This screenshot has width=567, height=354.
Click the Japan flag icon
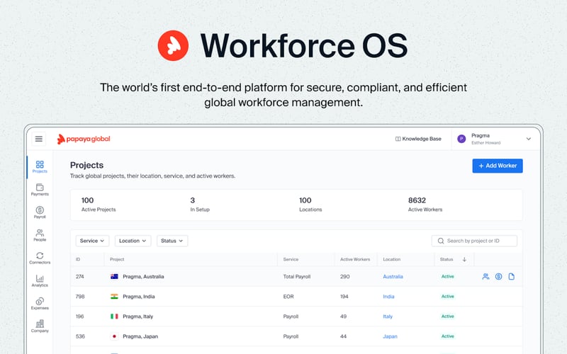pos(114,336)
